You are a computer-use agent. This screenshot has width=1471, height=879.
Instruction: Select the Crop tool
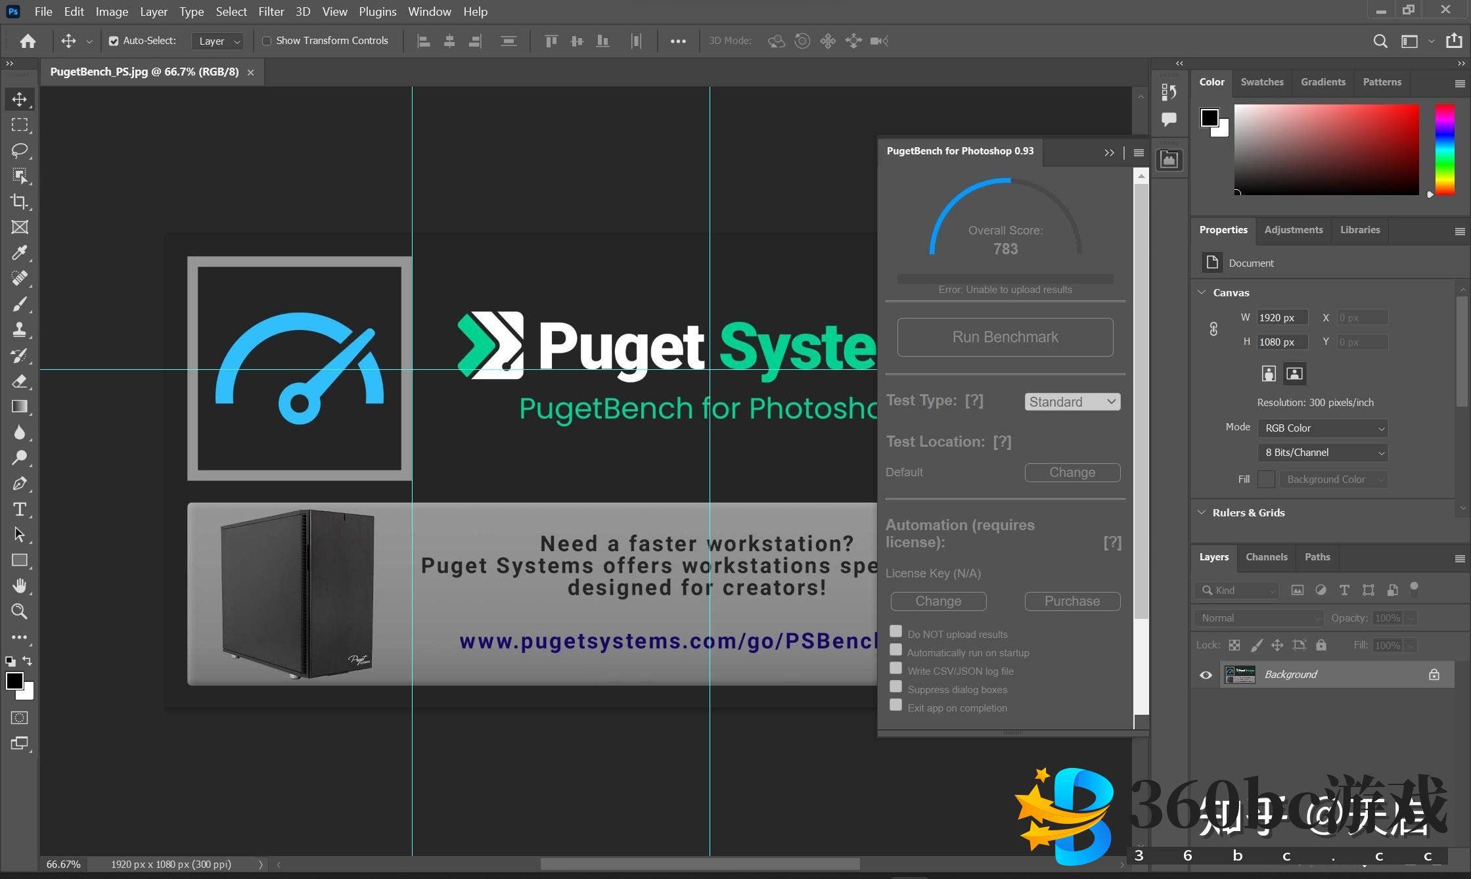pos(19,202)
